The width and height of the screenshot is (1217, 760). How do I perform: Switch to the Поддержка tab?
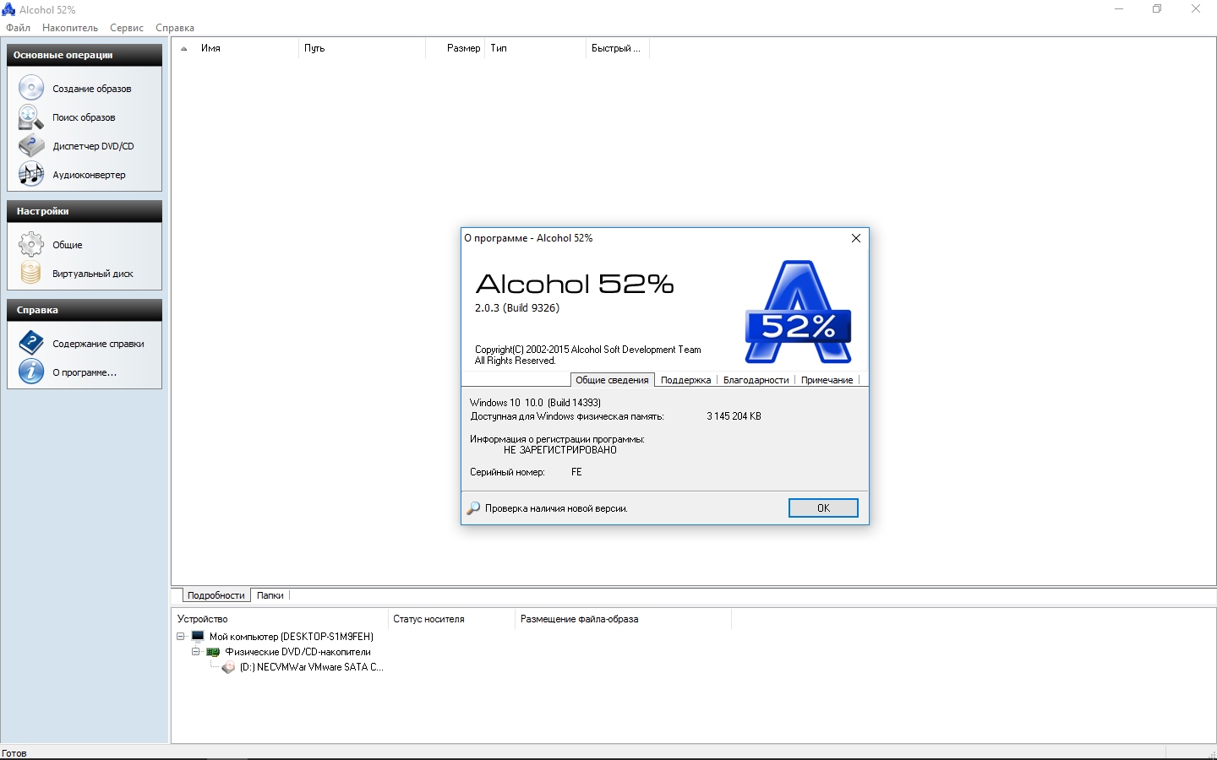click(685, 380)
